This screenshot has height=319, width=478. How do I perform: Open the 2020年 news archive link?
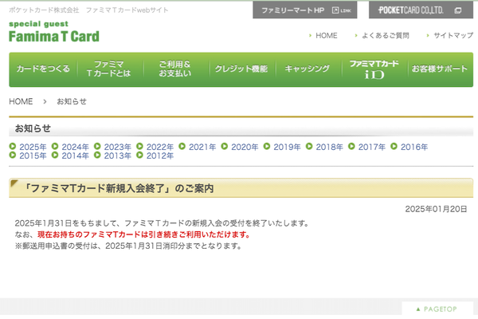245,147
